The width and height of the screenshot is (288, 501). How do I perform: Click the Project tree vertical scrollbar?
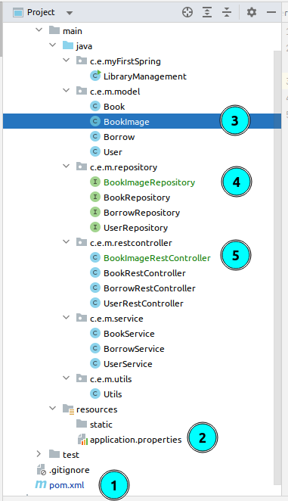point(277,267)
